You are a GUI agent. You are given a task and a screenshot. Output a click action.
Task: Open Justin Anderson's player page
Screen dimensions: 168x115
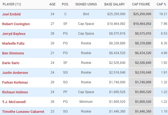[15, 73]
